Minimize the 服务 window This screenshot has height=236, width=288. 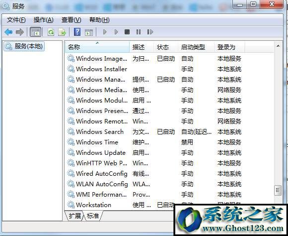[x=239, y=4]
